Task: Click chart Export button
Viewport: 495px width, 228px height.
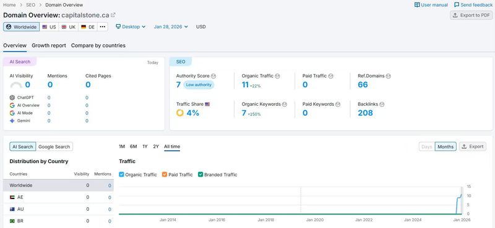Action: click(473, 146)
